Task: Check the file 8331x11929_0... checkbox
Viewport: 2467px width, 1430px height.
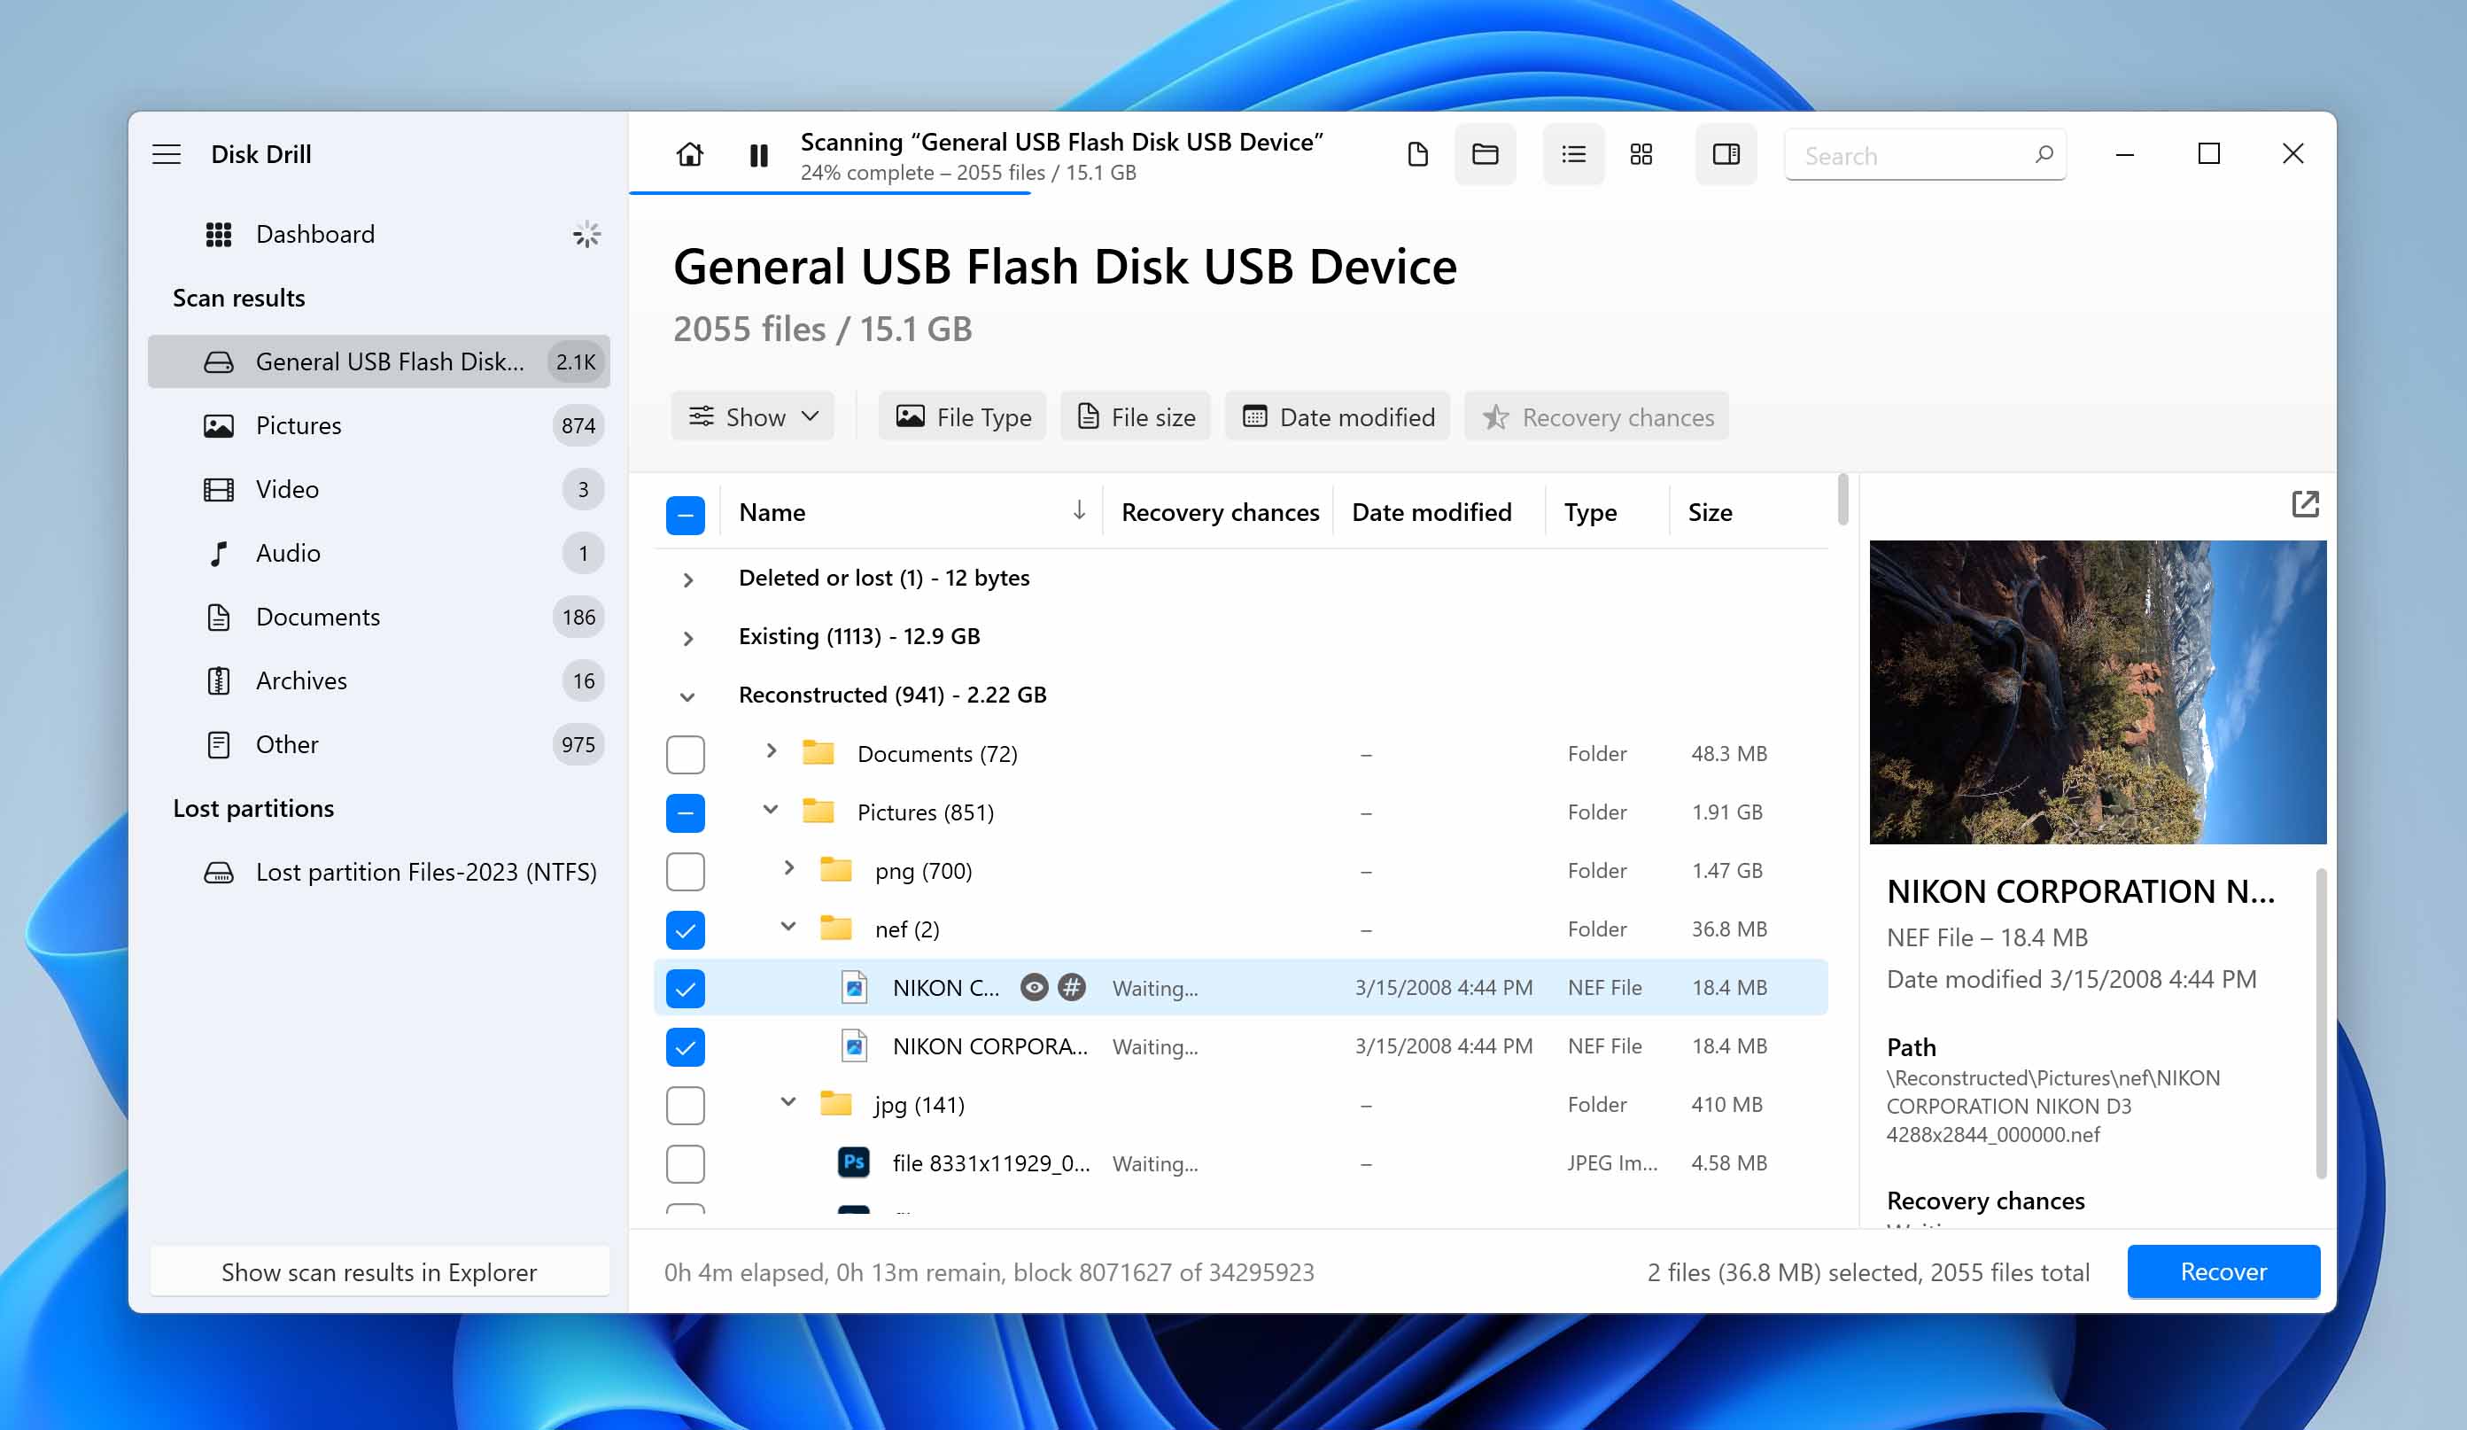Action: 686,1163
